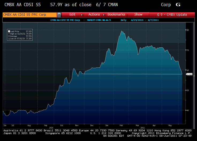Open the Actions menu
Screen dimensions: 197x141
click(x=94, y=14)
